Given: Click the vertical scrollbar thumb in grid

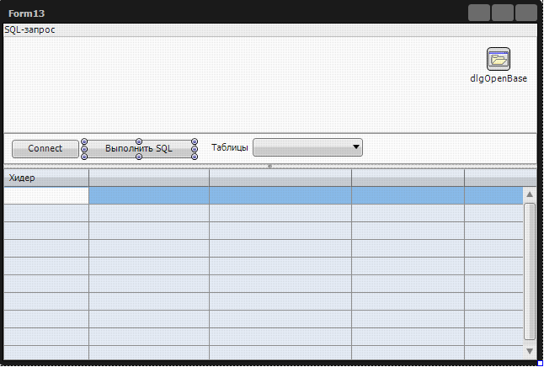Looking at the screenshot, I should [x=530, y=272].
